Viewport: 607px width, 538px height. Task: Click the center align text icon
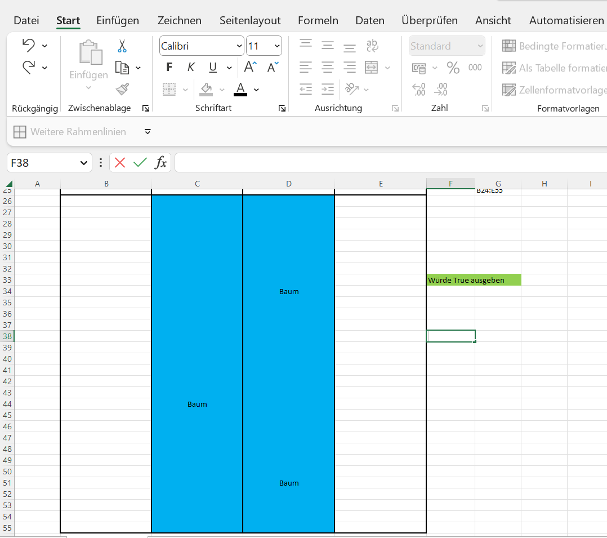(x=328, y=68)
